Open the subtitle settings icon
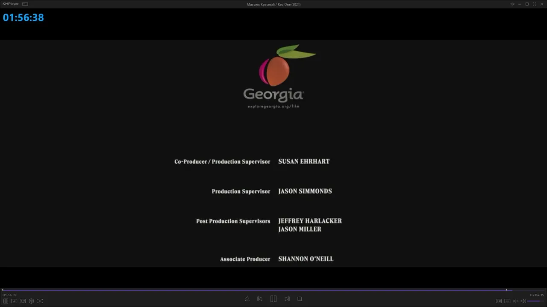 507,301
